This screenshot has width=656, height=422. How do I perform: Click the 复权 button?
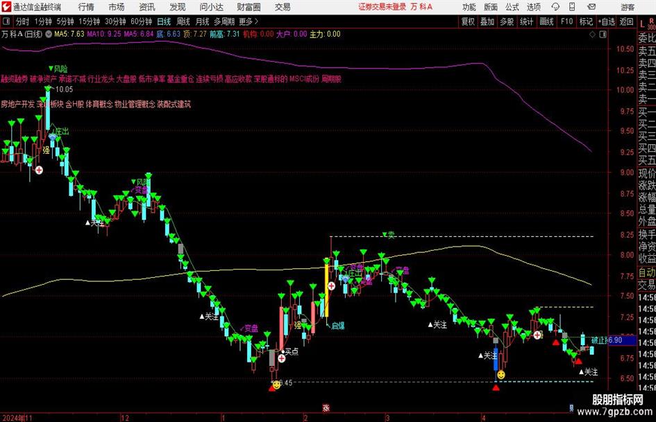(468, 21)
